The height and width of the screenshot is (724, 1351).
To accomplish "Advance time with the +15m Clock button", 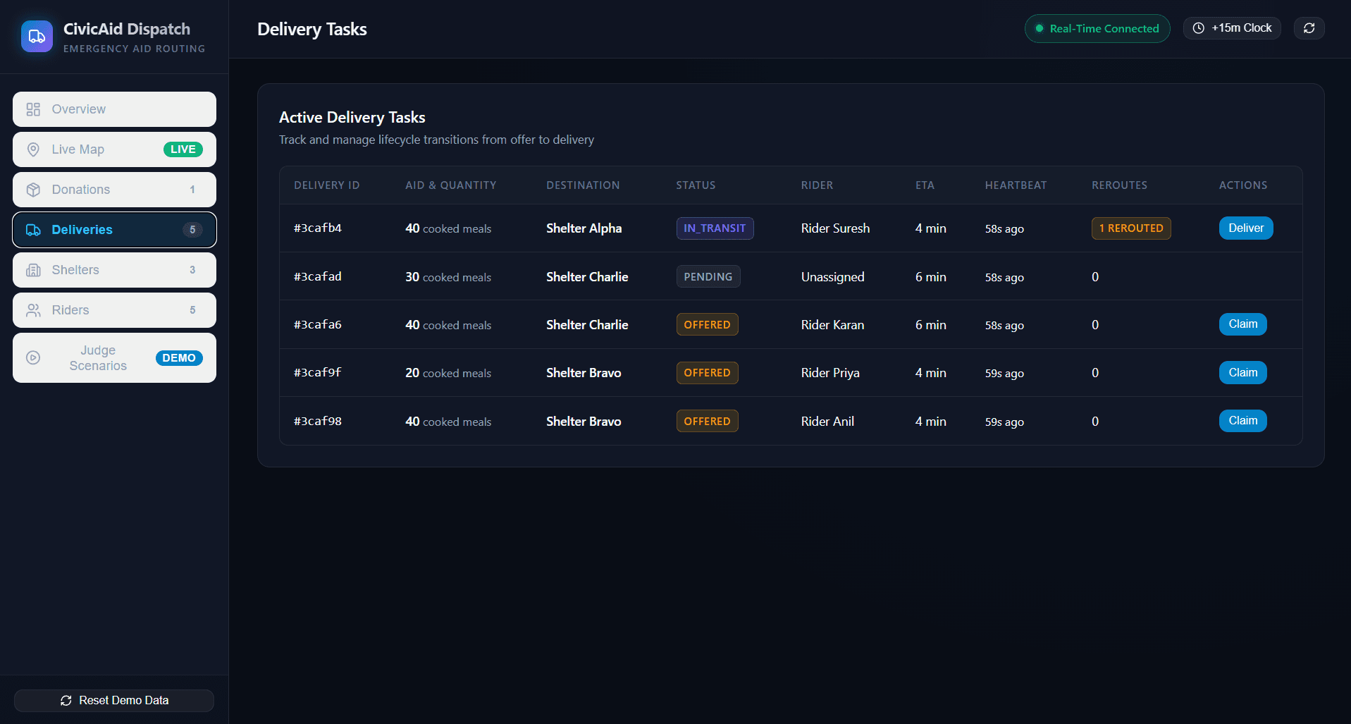I will pos(1232,28).
